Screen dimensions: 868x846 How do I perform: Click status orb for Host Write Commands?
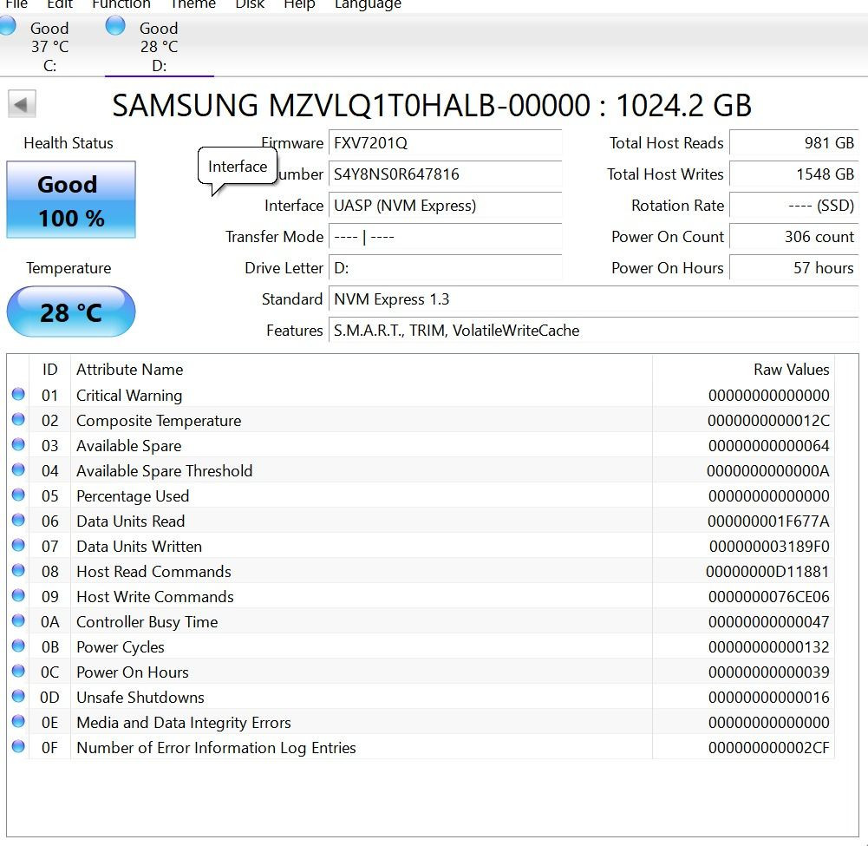[x=18, y=595]
